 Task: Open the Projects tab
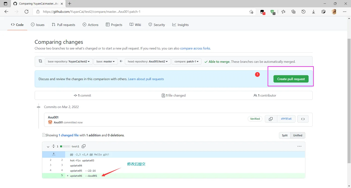(114, 25)
